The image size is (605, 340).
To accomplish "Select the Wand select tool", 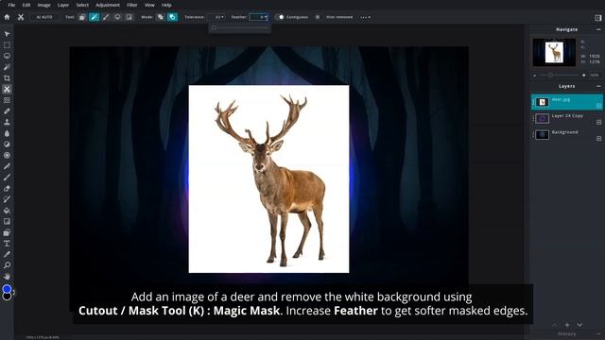I will (x=7, y=67).
